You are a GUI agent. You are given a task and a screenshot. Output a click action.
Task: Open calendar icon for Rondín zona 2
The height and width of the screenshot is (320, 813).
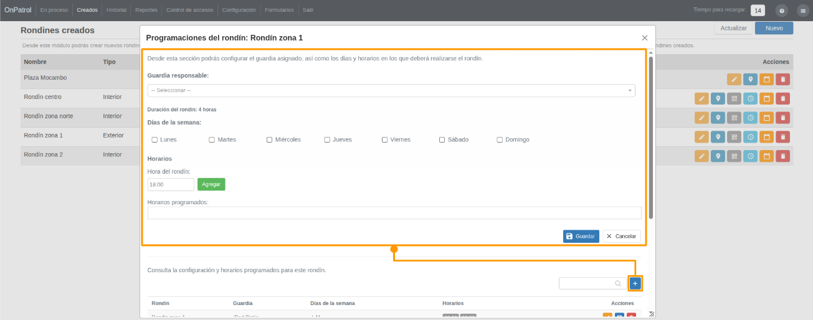(766, 156)
